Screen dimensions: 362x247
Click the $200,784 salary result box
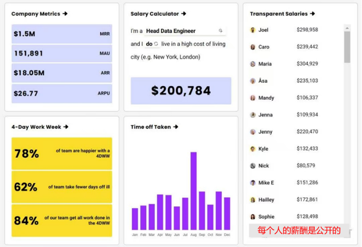click(x=181, y=91)
